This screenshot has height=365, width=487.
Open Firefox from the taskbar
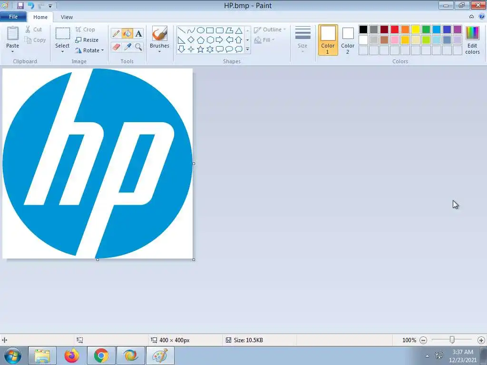pos(72,355)
